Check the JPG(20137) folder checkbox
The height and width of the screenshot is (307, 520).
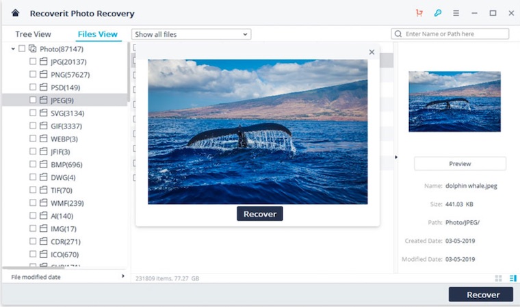(33, 62)
